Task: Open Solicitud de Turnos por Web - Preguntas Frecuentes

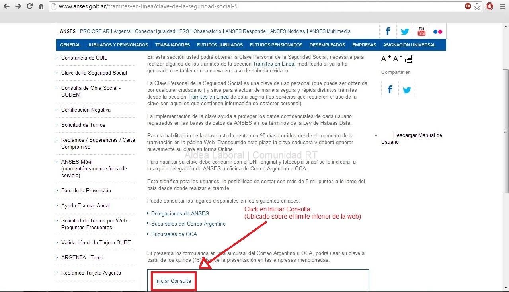Action: point(96,224)
